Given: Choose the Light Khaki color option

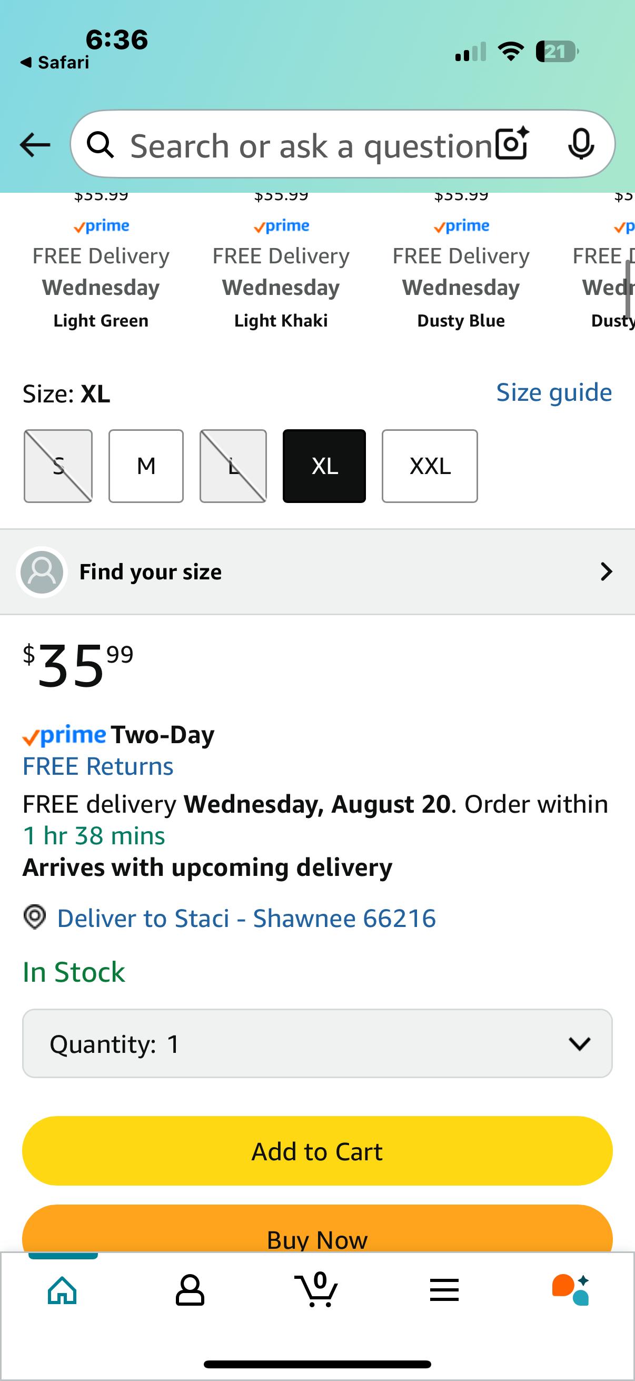Looking at the screenshot, I should [281, 321].
